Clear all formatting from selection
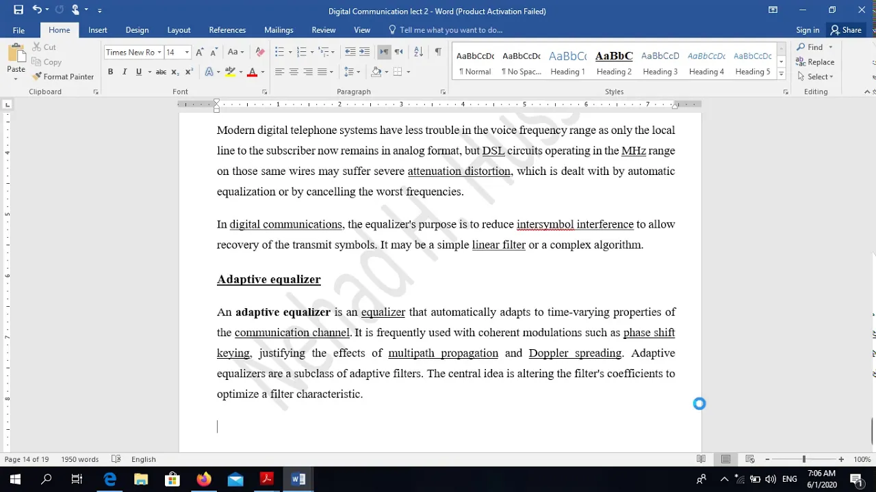This screenshot has width=876, height=492. [x=259, y=52]
